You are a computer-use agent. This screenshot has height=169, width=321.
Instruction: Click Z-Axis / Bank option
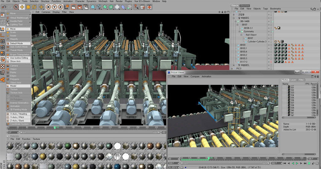click(x=18, y=121)
